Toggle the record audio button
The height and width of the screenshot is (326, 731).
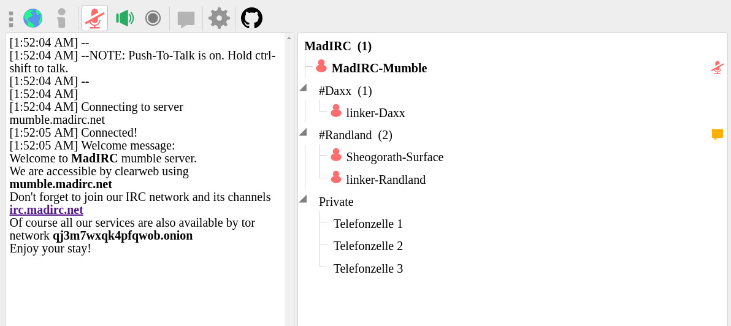point(153,18)
